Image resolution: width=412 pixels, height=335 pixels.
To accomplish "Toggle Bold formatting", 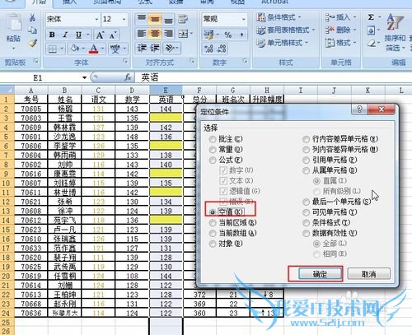I will (52, 35).
